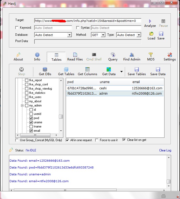
Task: Click tree horizontal scrollbar thumb
Action: [x=35, y=135]
